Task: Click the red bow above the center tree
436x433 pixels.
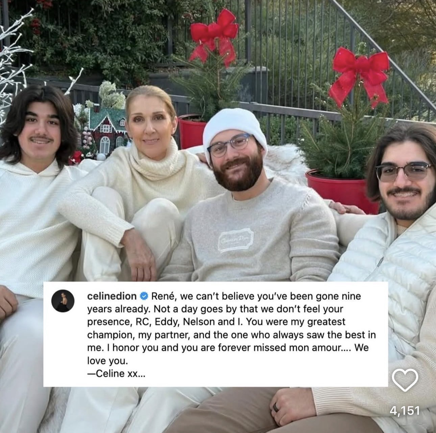Action: click(214, 36)
